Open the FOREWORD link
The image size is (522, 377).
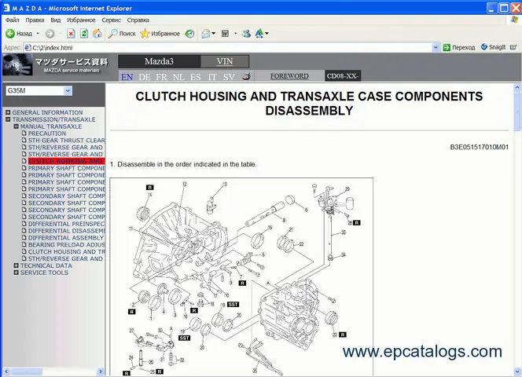(289, 76)
